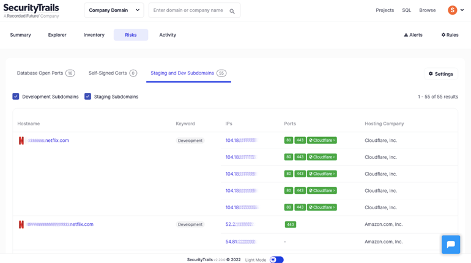
Task: Open the Projects page
Action: (385, 10)
